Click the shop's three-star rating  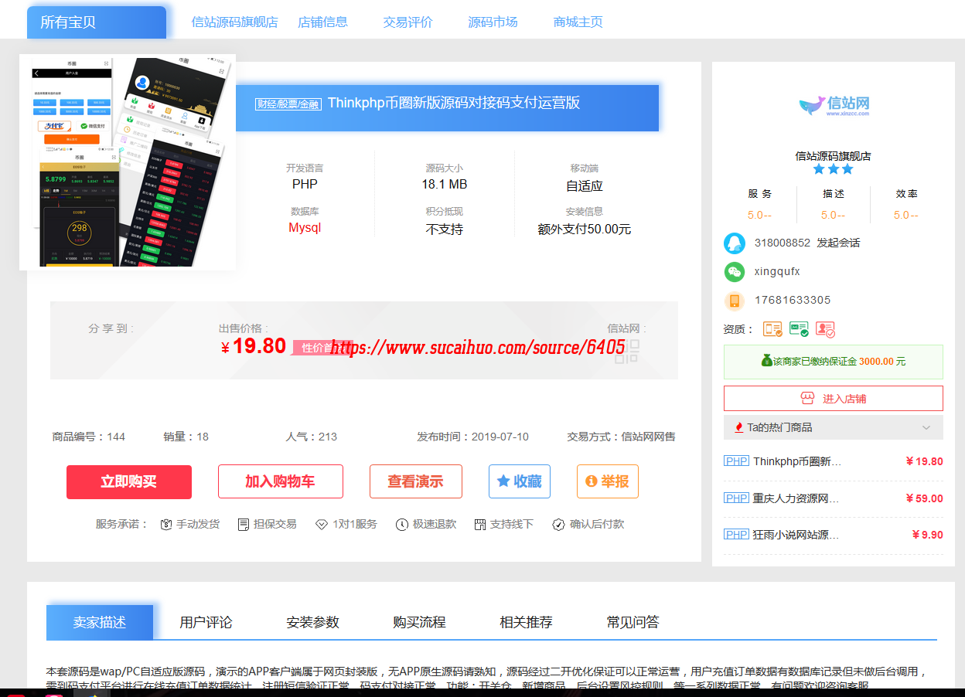(x=833, y=169)
